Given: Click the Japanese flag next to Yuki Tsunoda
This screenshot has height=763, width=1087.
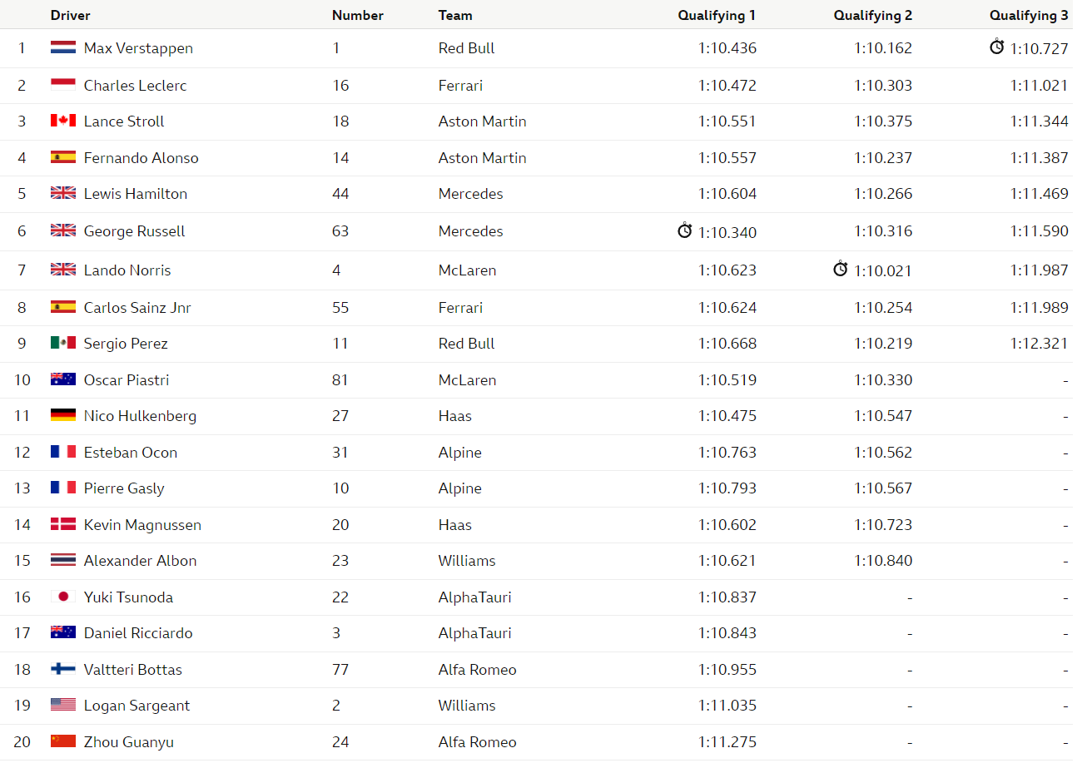Looking at the screenshot, I should 63,597.
